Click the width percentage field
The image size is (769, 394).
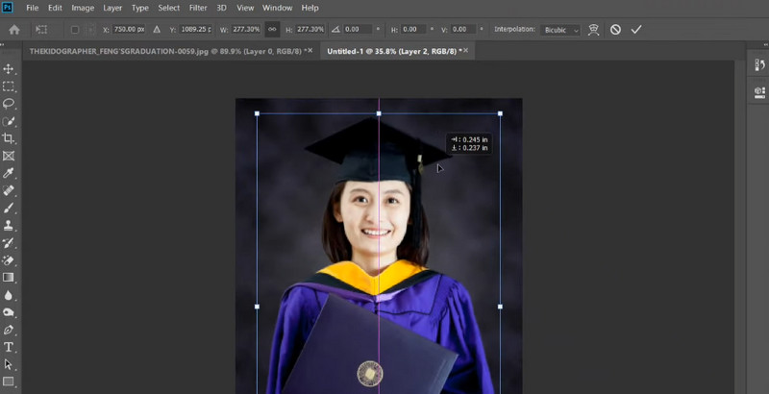246,30
